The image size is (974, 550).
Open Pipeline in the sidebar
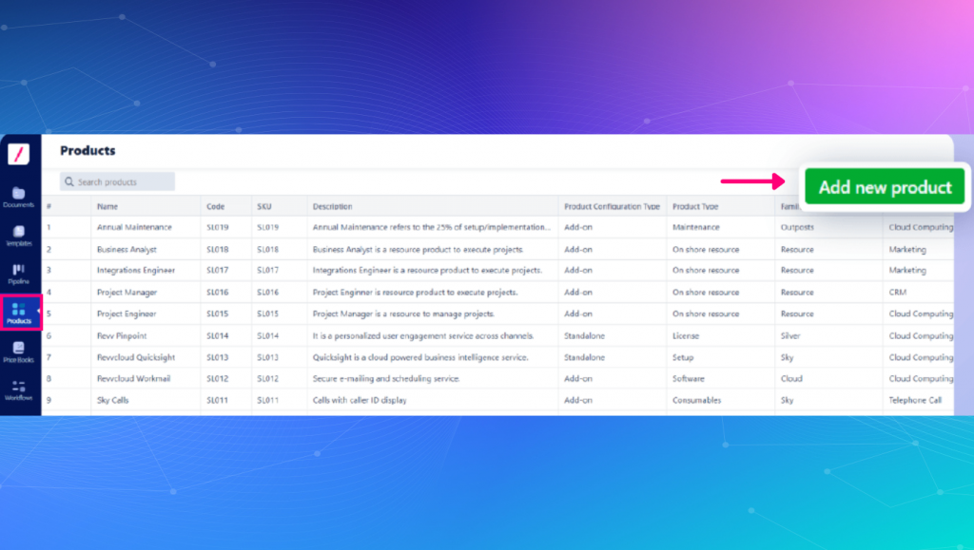(19, 275)
